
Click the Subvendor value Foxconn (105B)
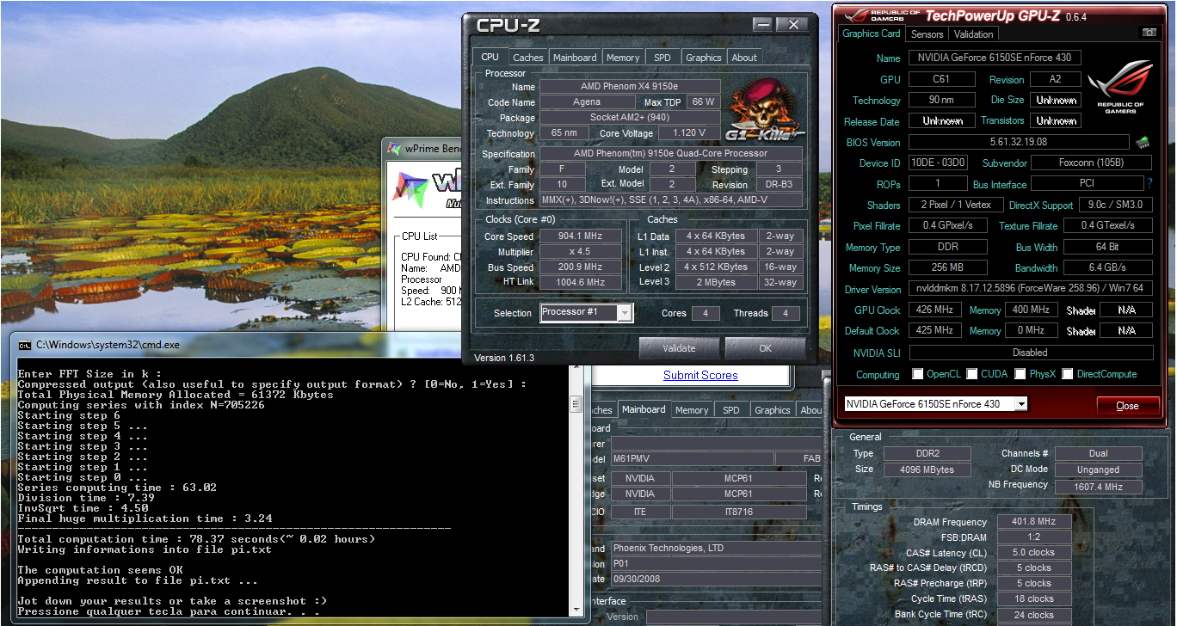pyautogui.click(x=1091, y=163)
